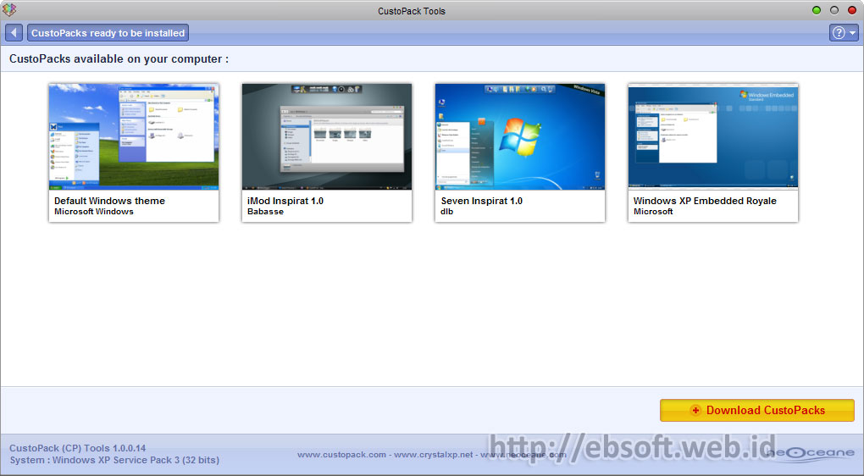
Task: Select the iMod Inspirat 1.0 preview image
Action: tap(327, 136)
